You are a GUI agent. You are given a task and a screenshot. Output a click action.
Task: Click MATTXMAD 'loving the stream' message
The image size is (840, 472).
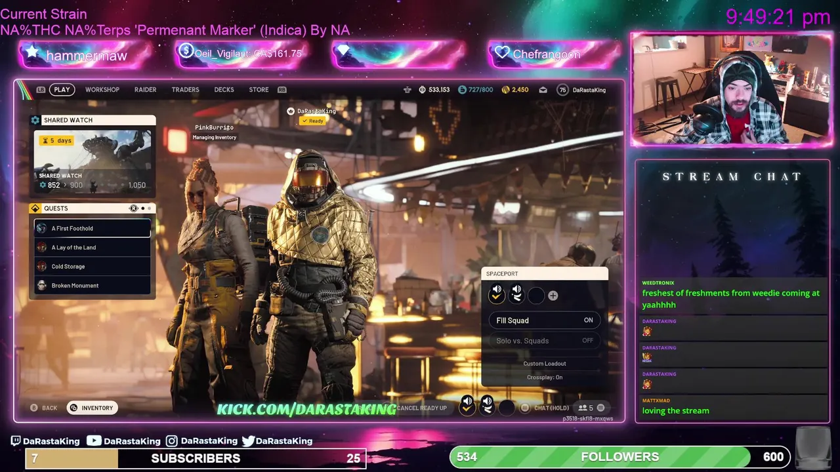point(732,406)
